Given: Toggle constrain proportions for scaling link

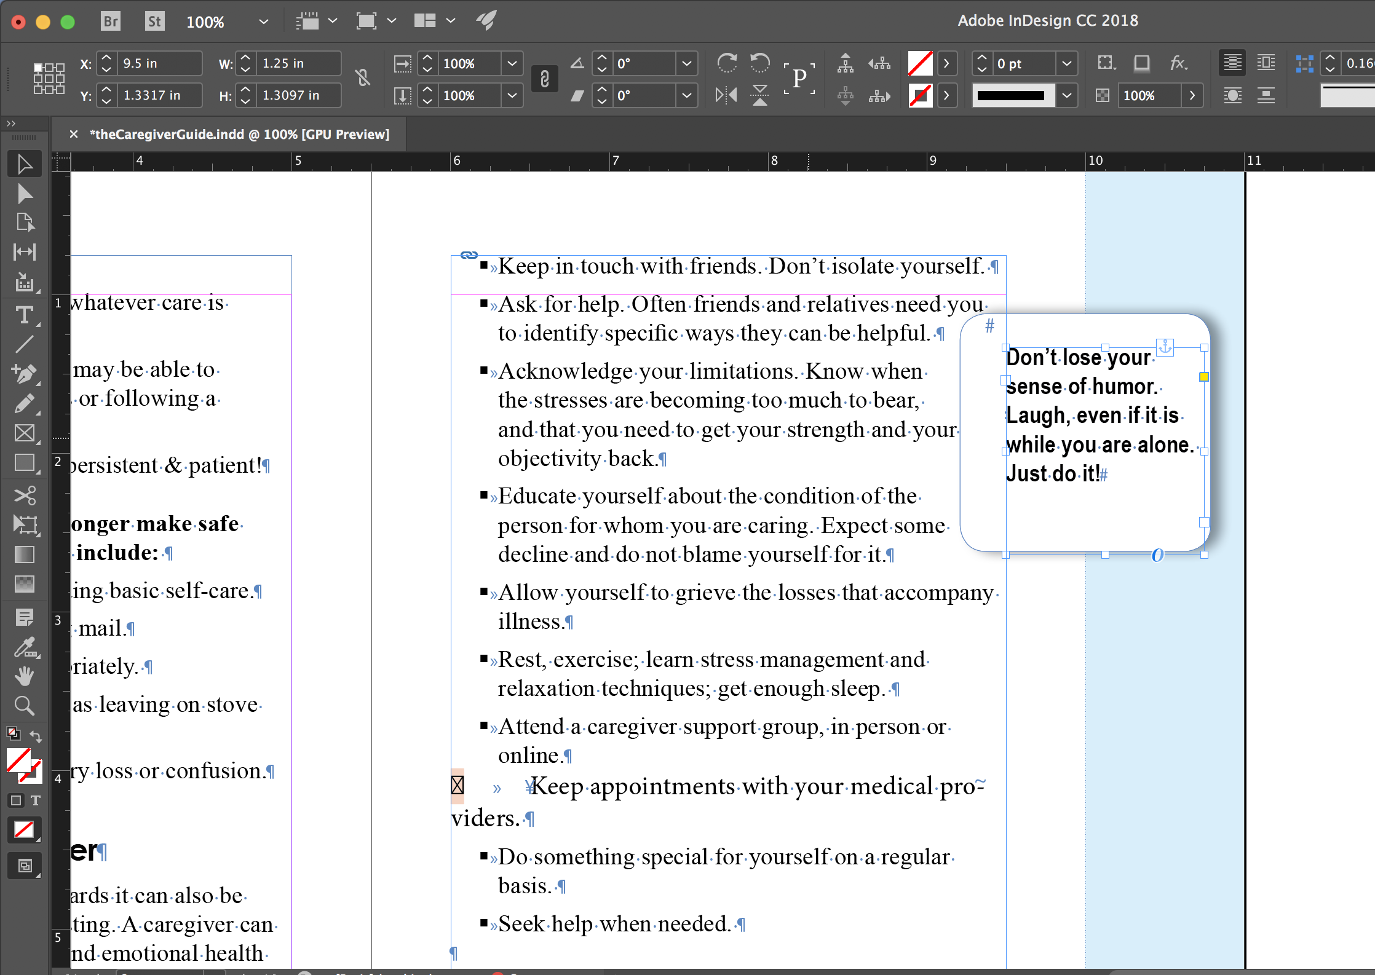Looking at the screenshot, I should tap(544, 79).
